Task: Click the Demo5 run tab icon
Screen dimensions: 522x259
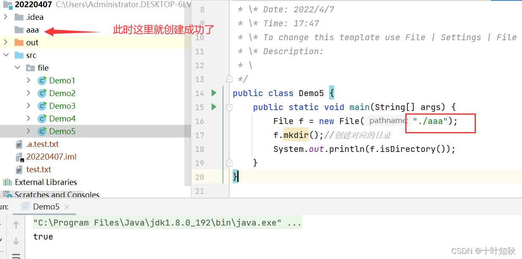Action: [25, 207]
